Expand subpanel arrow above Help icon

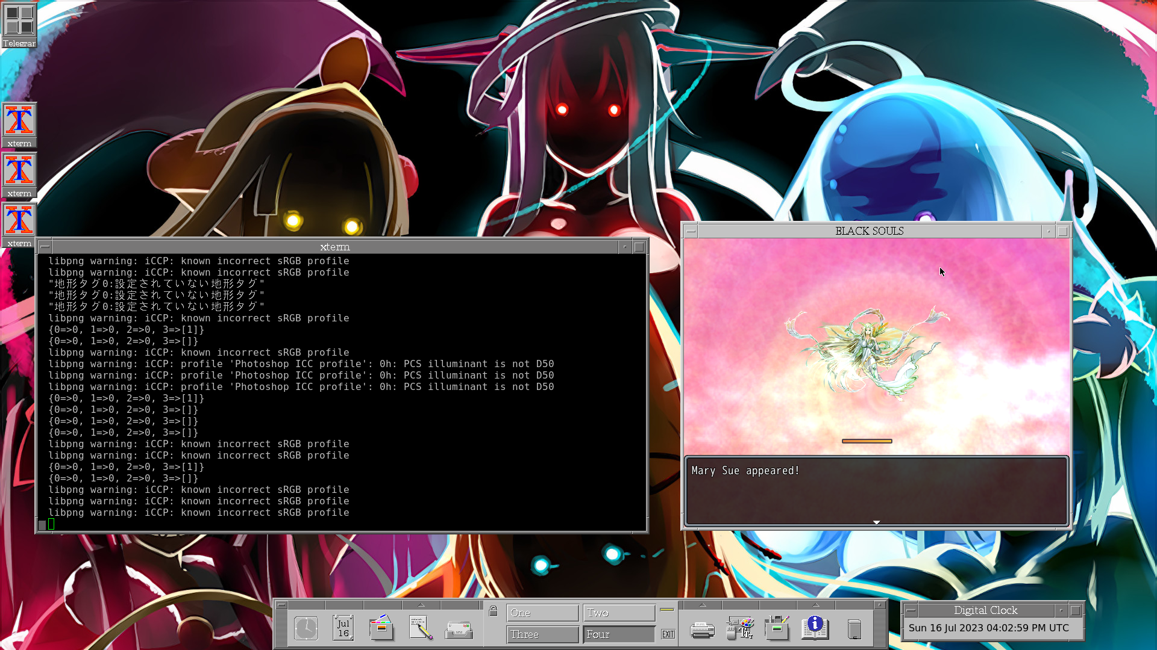(x=815, y=605)
